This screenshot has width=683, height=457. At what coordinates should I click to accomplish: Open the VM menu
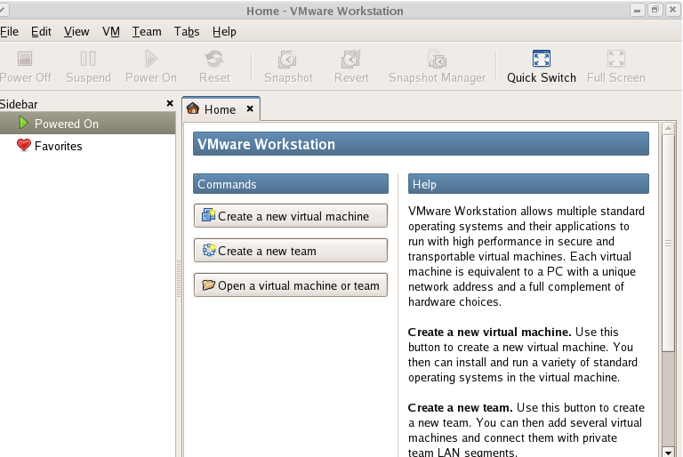point(111,32)
